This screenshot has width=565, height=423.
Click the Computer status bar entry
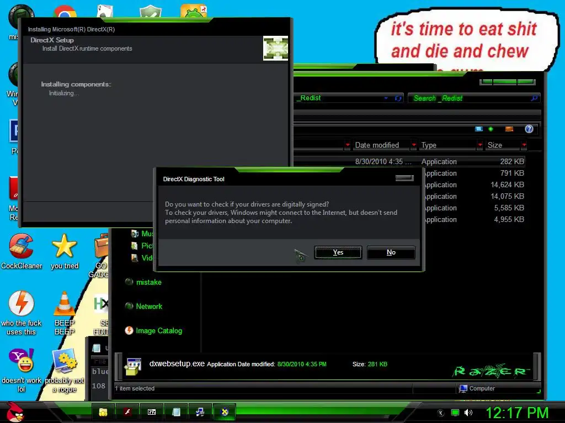click(477, 388)
